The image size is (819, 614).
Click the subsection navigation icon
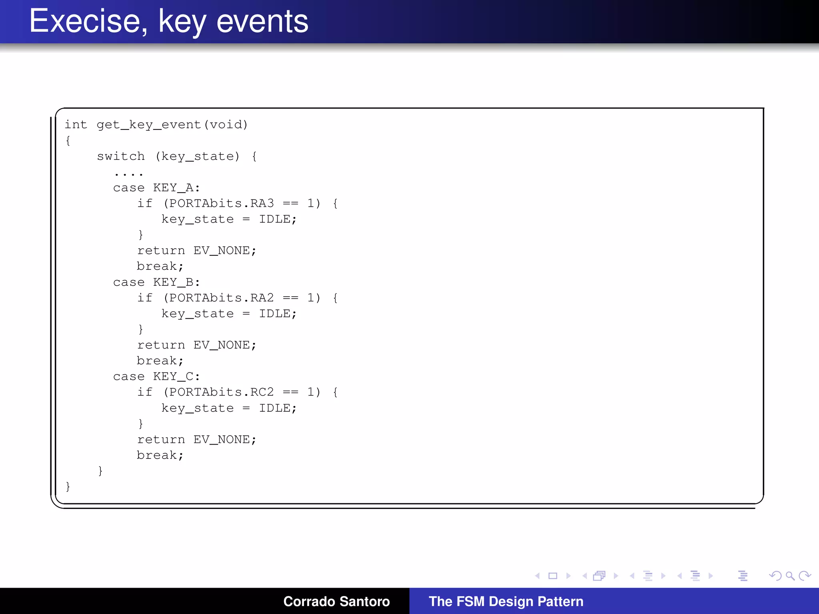[648, 576]
